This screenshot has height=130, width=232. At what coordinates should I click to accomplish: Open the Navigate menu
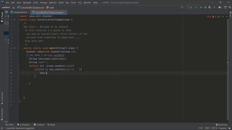[27, 3]
